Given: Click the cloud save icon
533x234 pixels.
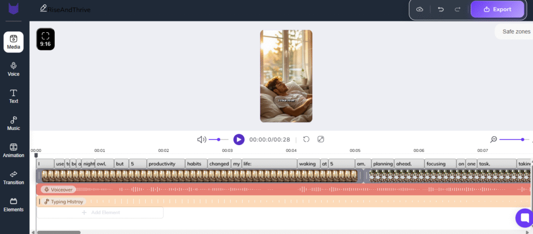Looking at the screenshot, I should pos(420,9).
